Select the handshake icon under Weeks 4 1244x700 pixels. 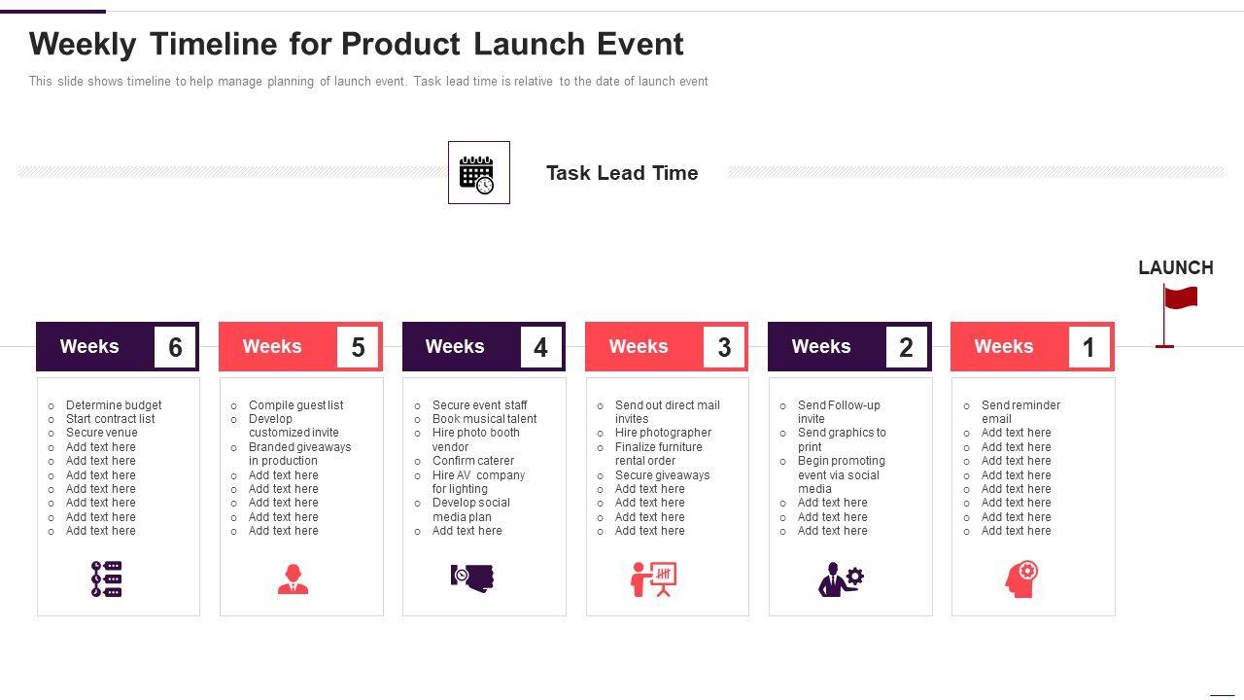point(472,577)
